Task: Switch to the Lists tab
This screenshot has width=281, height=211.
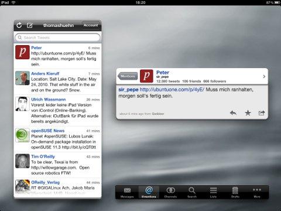Action: click(213, 192)
